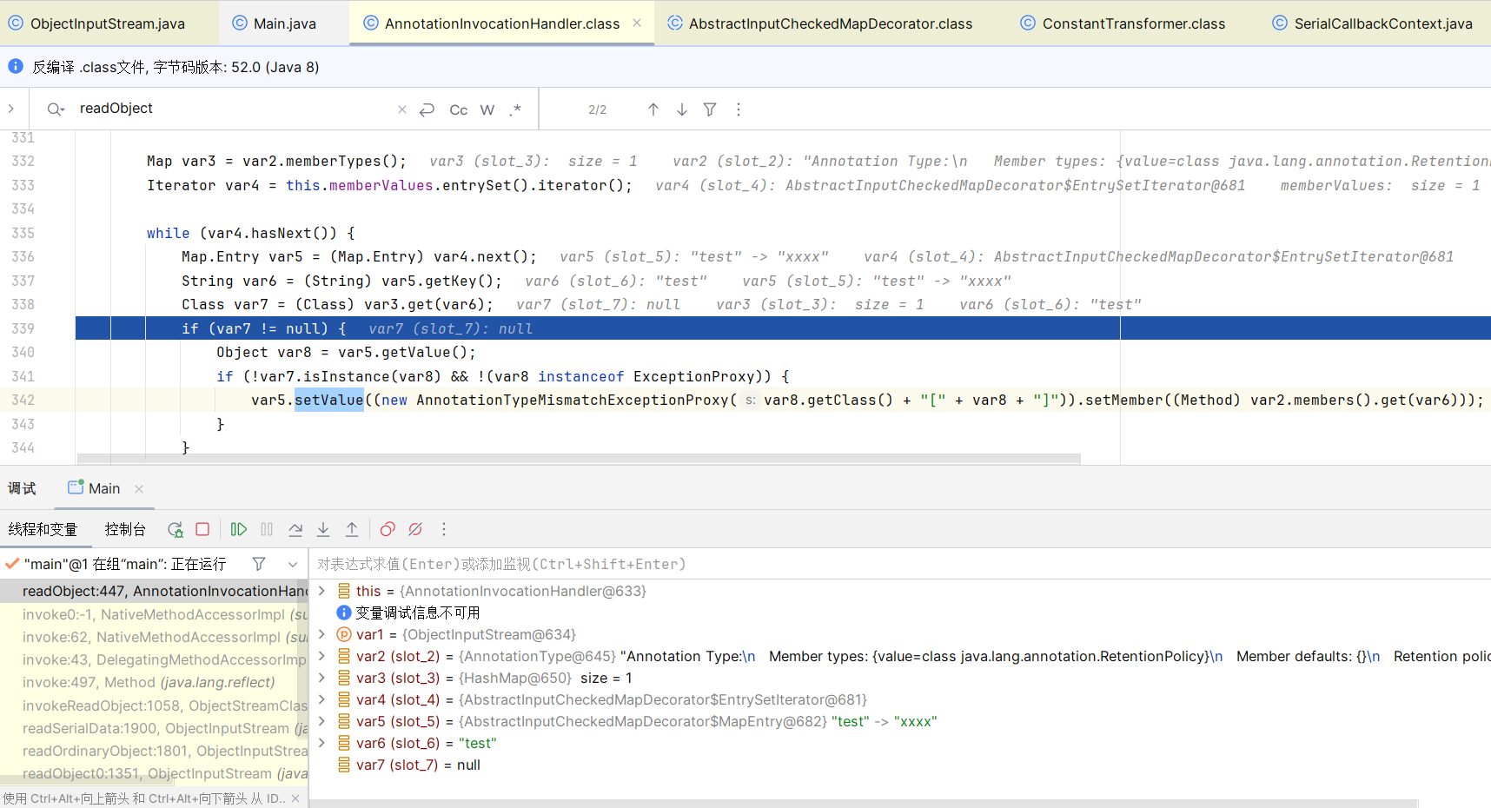Screen dimensions: 1491x808
Task: Select frame invokeReadObject:1058
Action: coord(155,705)
